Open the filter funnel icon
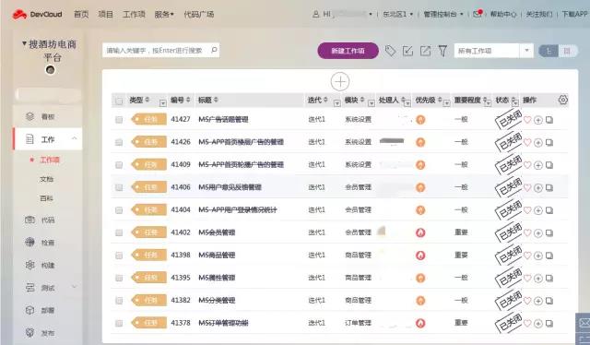This screenshot has height=345, width=590. (x=442, y=51)
